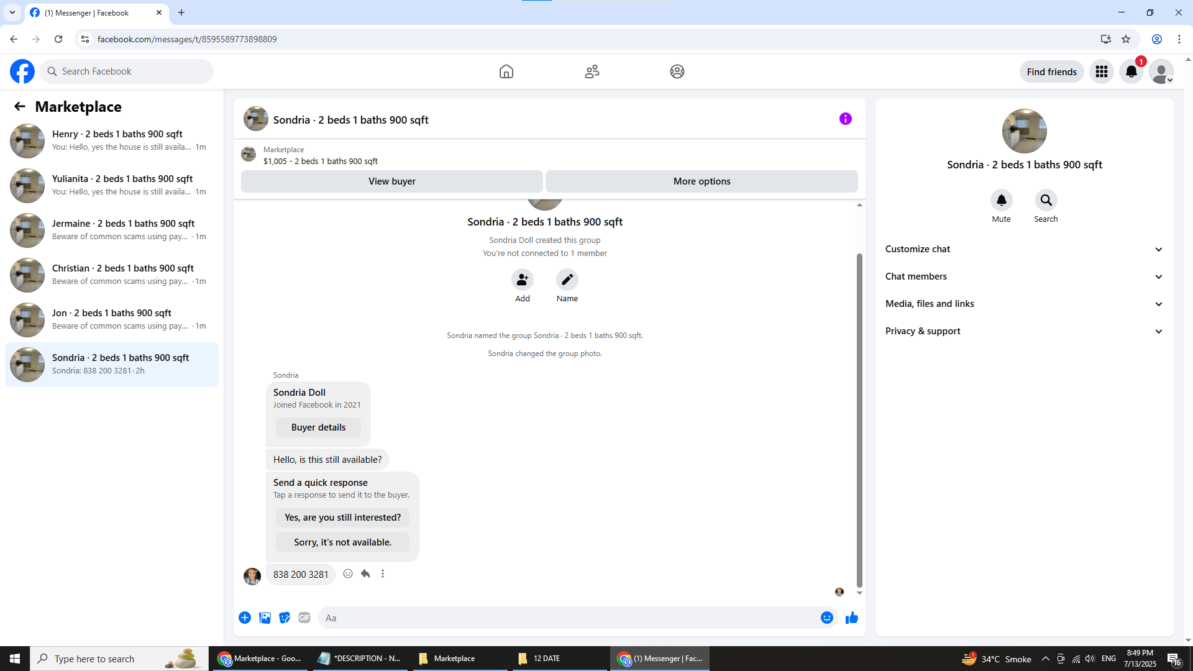
Task: Send 'Sorry, it's not available.' response
Action: pos(342,542)
